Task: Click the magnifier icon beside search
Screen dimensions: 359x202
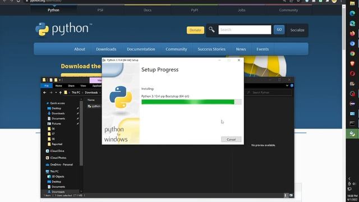Action: 211,30
